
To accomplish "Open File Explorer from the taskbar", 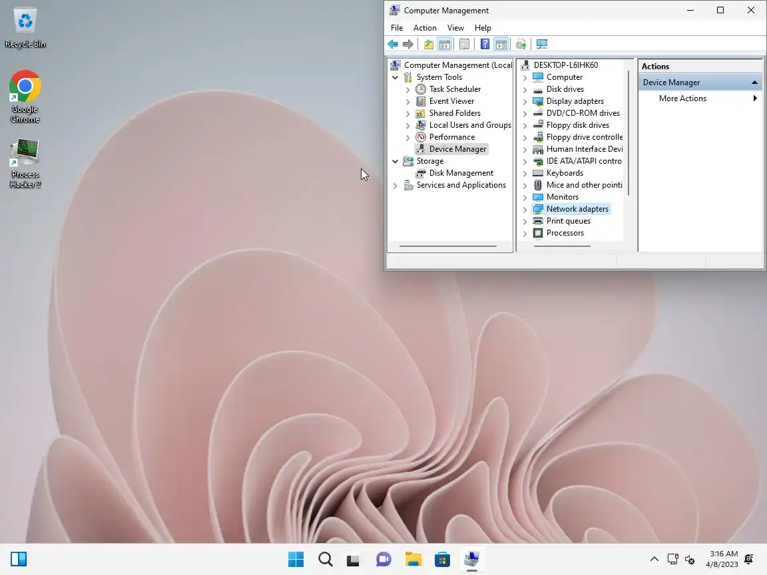I will tap(413, 559).
